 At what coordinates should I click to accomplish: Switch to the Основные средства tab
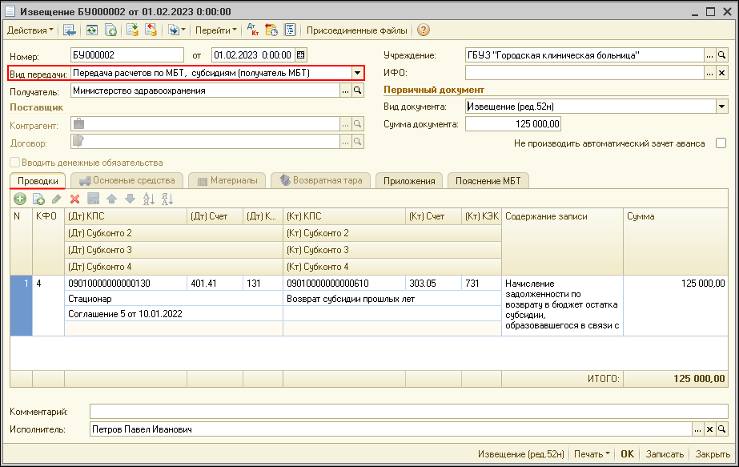(127, 181)
